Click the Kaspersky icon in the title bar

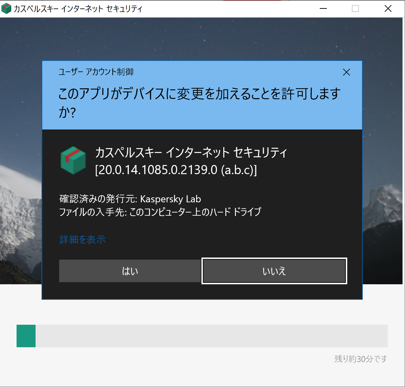pos(6,8)
